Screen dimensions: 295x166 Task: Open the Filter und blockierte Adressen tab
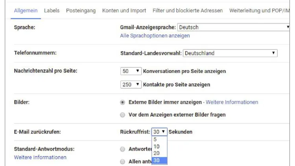pos(187,10)
